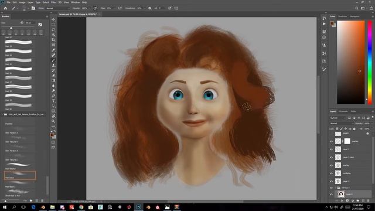This screenshot has width=375, height=211.
Task: Hide the Layer 4 layer
Action: [x=332, y=194]
